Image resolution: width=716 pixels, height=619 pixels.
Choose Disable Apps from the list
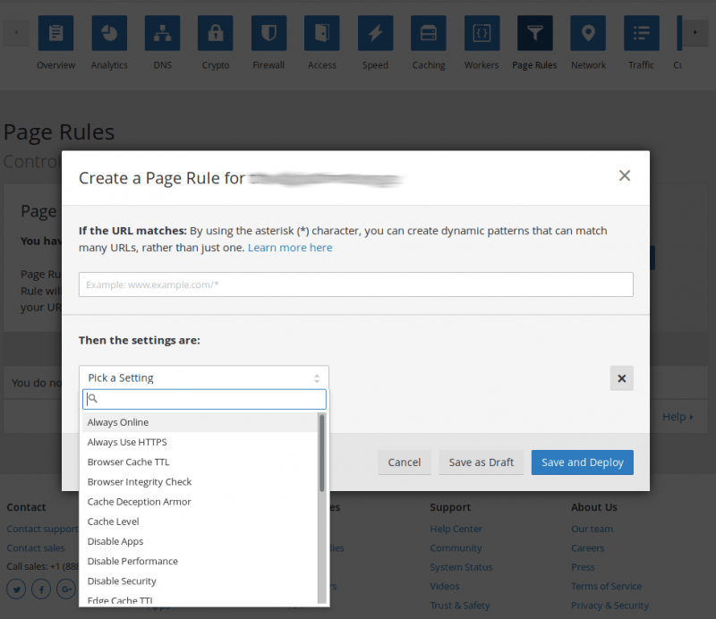(200, 541)
